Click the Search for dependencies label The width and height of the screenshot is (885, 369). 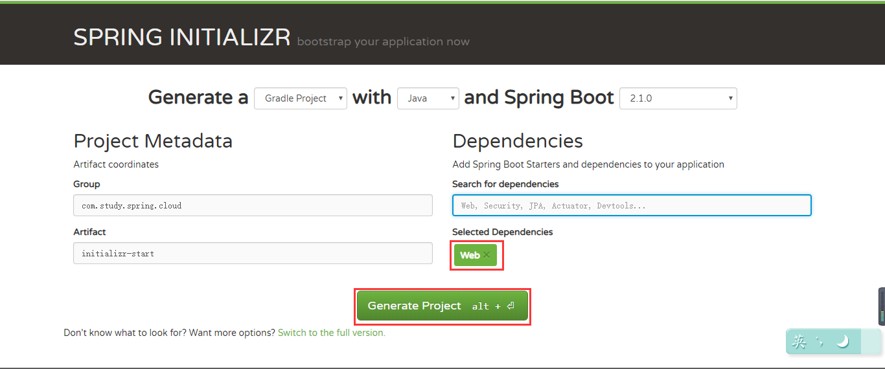click(x=505, y=184)
